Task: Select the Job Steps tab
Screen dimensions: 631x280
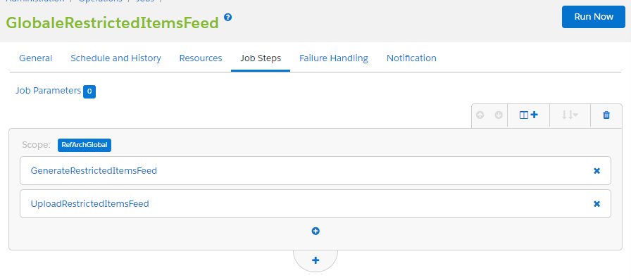Action: [x=261, y=58]
